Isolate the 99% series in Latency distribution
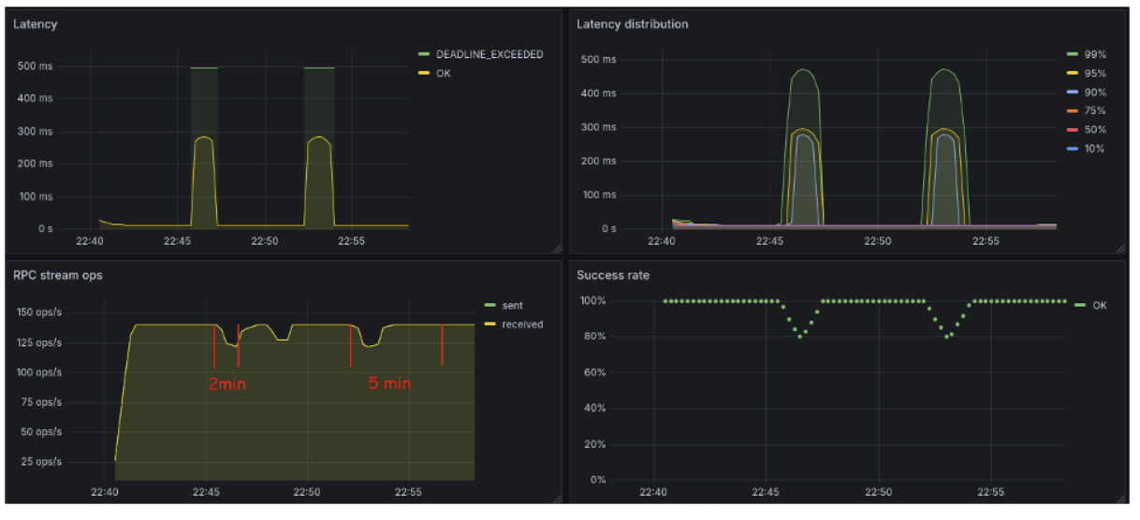Viewport: 1140px width, 520px height. coord(1094,54)
